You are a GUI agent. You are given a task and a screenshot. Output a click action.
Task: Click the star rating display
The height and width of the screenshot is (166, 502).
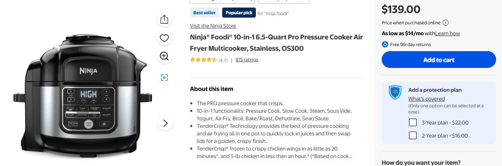click(x=204, y=60)
